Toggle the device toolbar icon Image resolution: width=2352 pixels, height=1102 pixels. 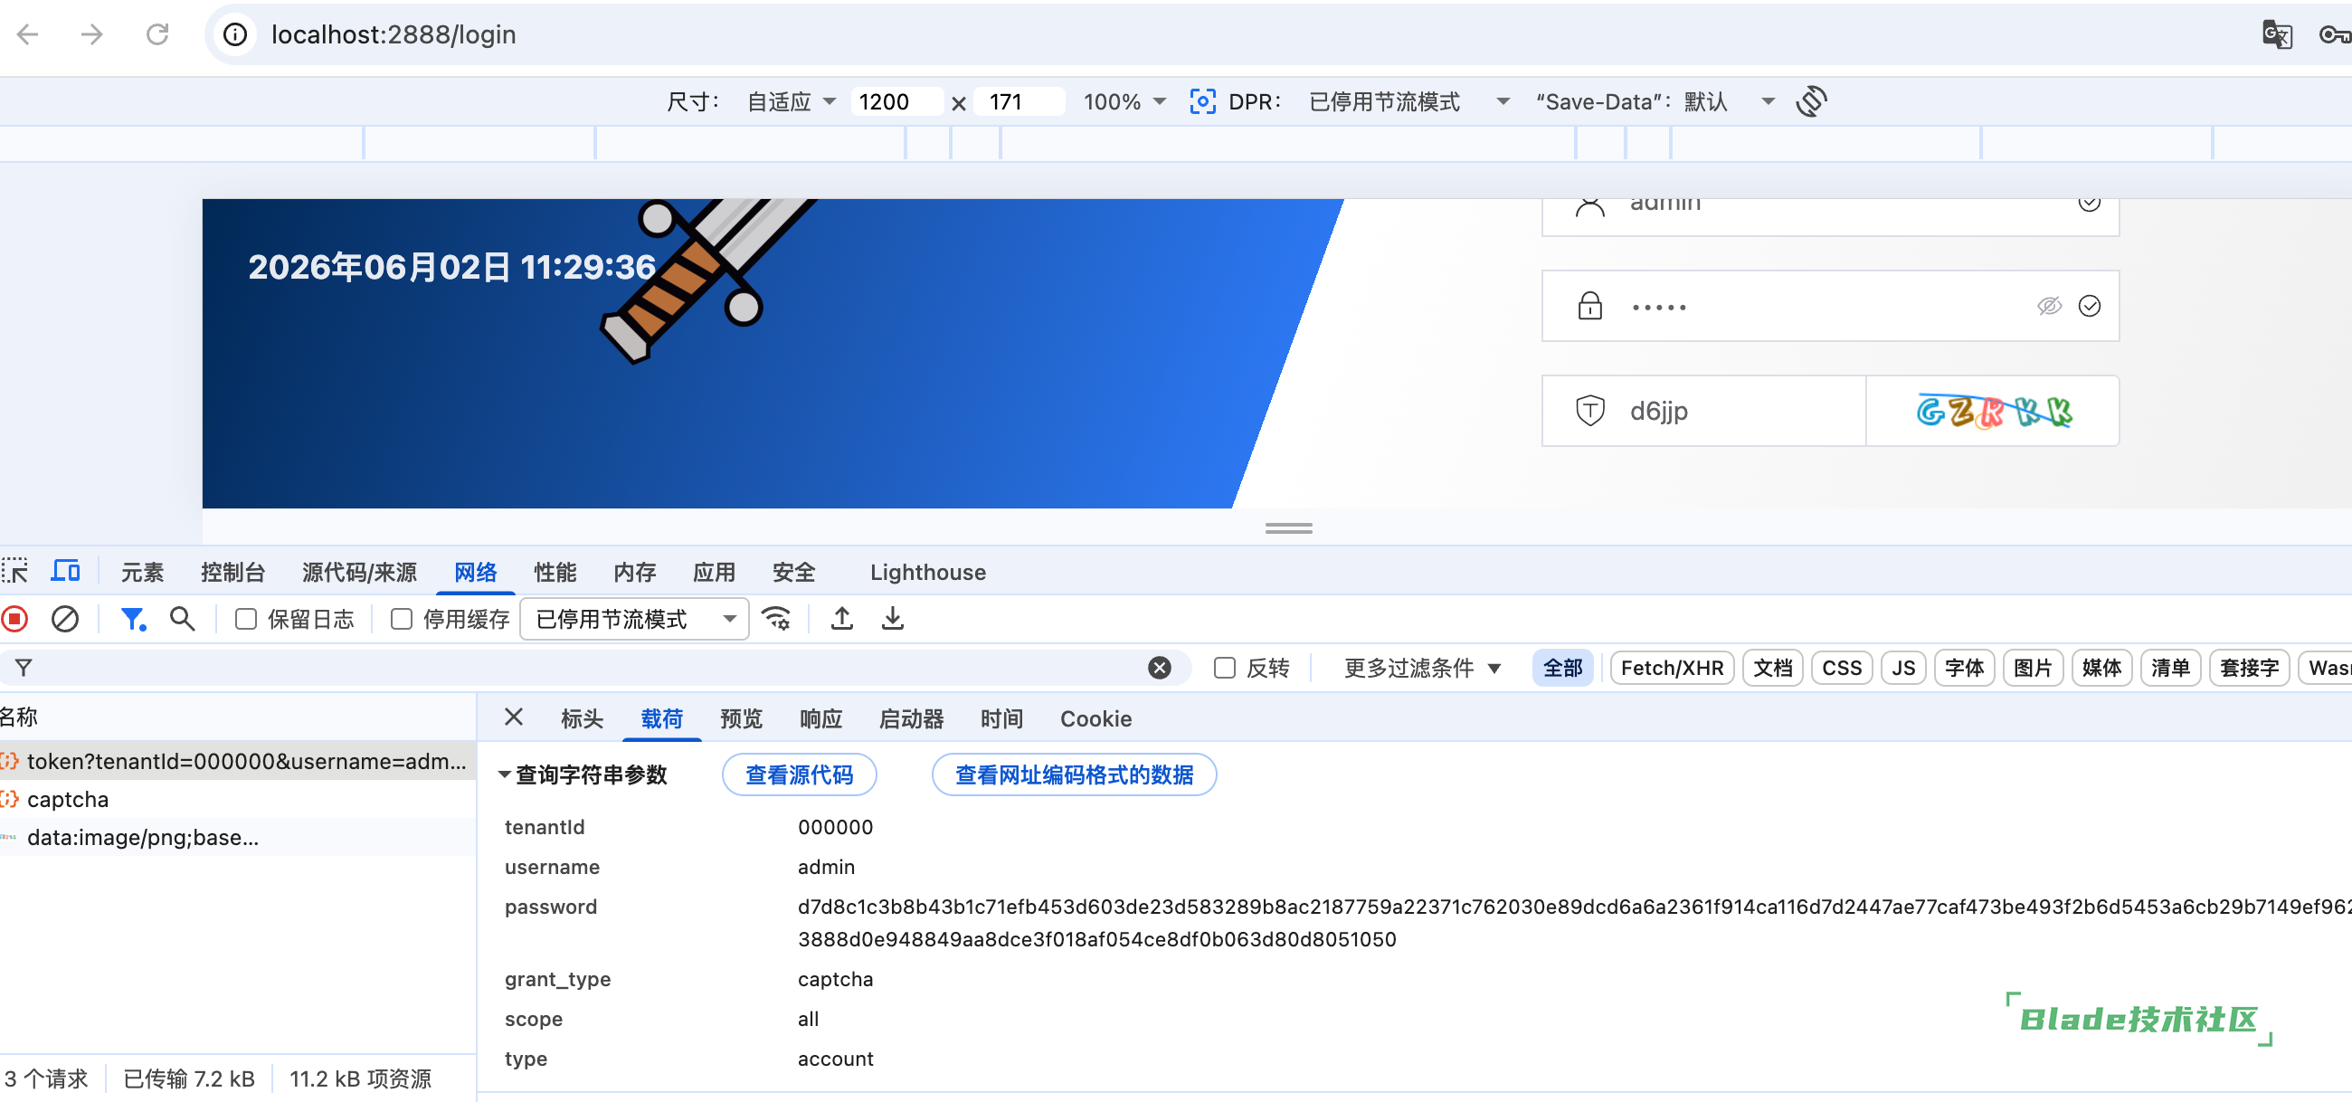coord(65,572)
